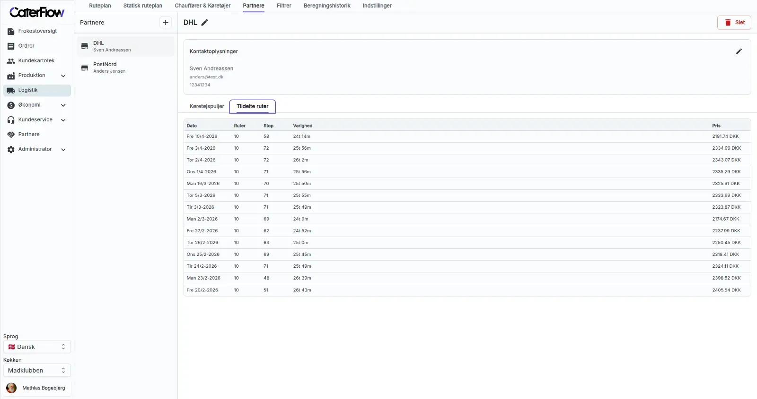Click the Kundeservice headset icon
The width and height of the screenshot is (757, 399).
(x=11, y=120)
